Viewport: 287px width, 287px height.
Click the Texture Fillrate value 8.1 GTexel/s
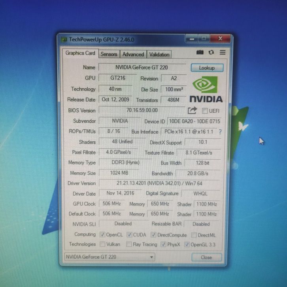(x=199, y=153)
